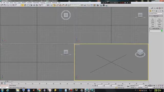Choose the Select and Rotate tool

37,5
